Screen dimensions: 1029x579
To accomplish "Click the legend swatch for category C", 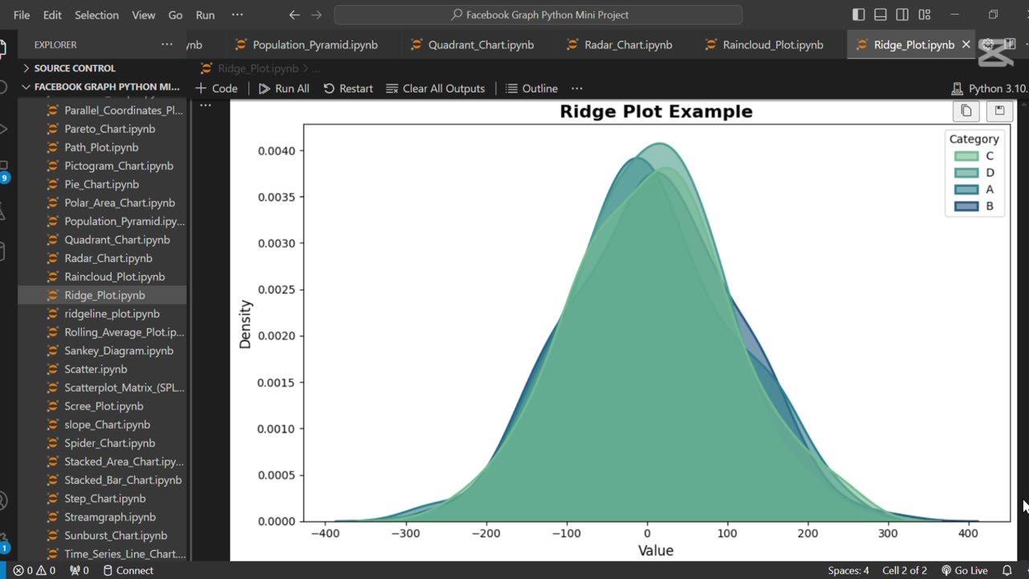I will coord(966,156).
